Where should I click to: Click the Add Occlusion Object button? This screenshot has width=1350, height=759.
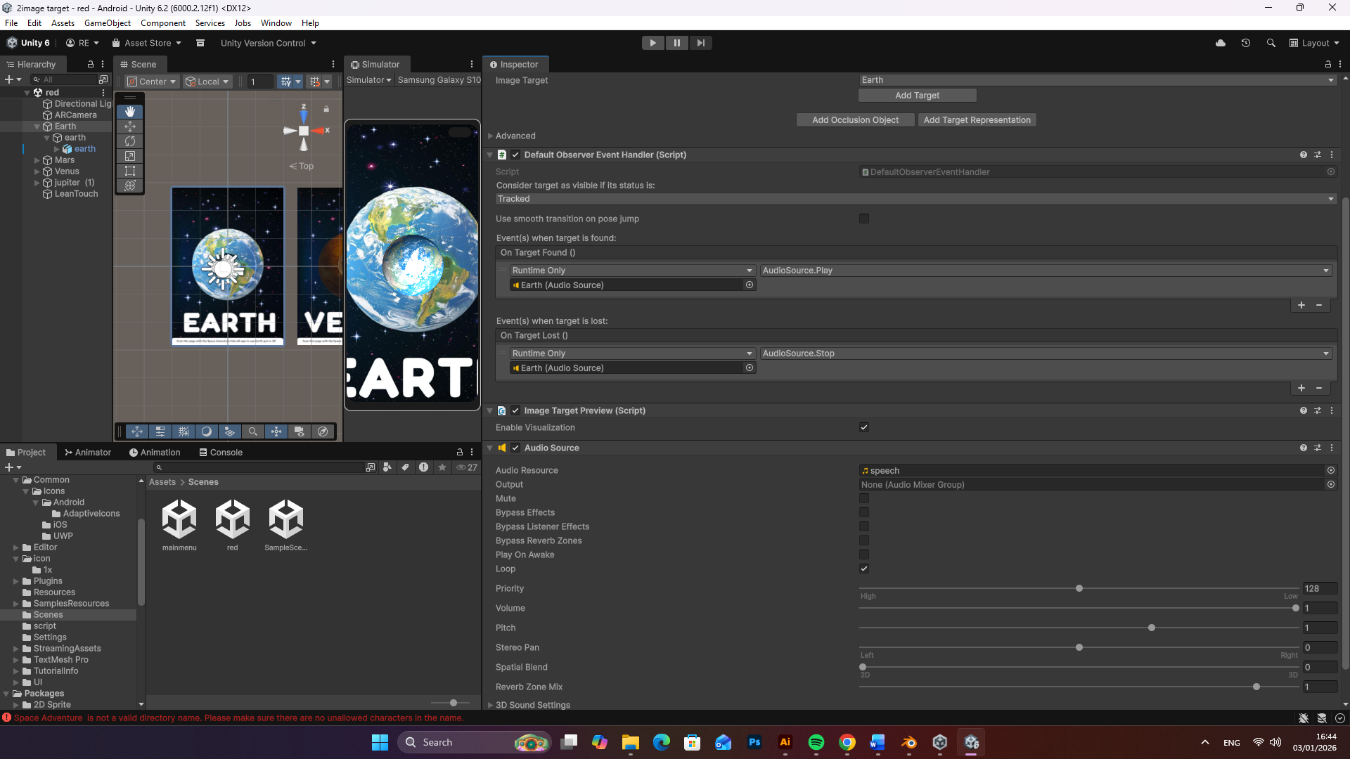click(855, 120)
